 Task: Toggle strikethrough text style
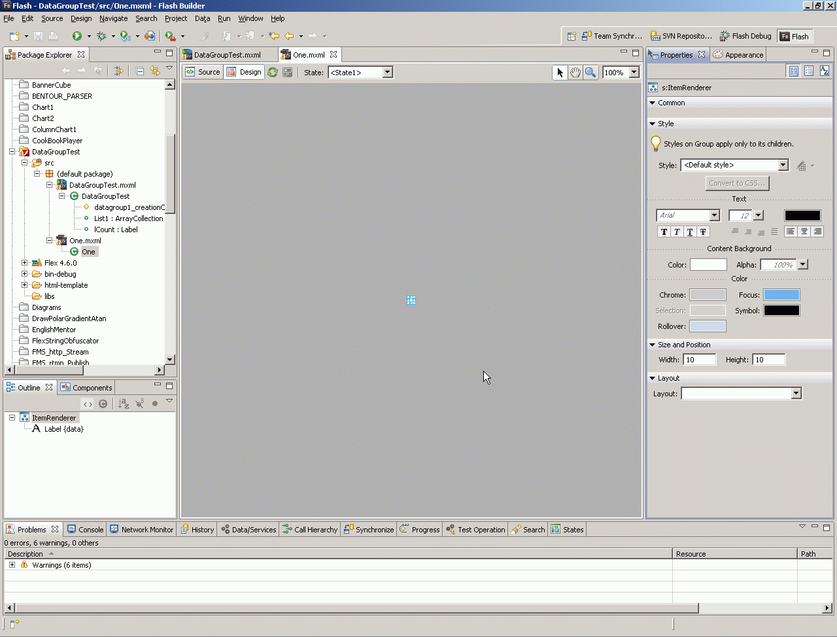(703, 232)
